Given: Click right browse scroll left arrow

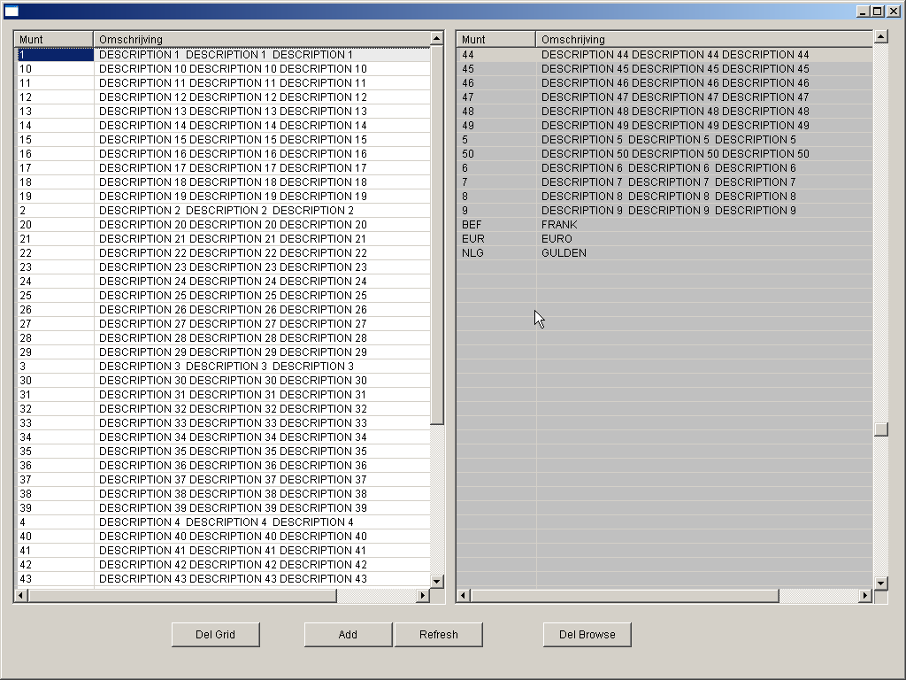Looking at the screenshot, I should click(464, 595).
